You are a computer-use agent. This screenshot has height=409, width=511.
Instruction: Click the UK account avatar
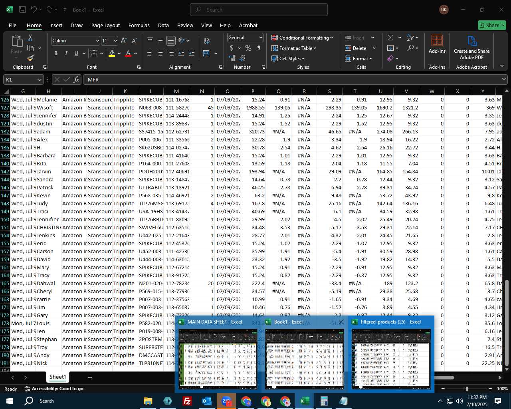coord(444,10)
